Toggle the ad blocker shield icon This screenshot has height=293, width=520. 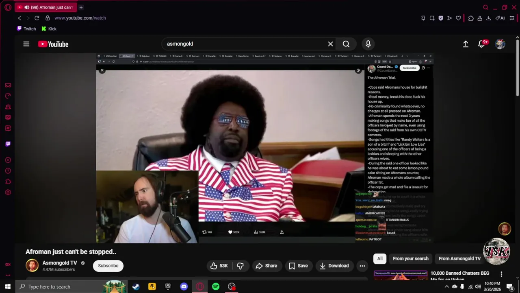point(441,18)
